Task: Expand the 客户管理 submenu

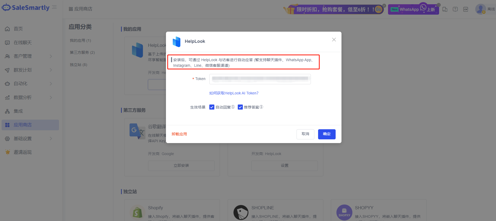Action: tap(51, 56)
